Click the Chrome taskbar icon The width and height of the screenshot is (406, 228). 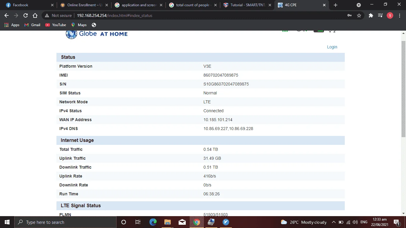coord(196,222)
